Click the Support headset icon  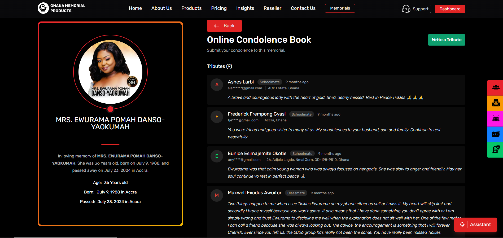pyautogui.click(x=406, y=9)
